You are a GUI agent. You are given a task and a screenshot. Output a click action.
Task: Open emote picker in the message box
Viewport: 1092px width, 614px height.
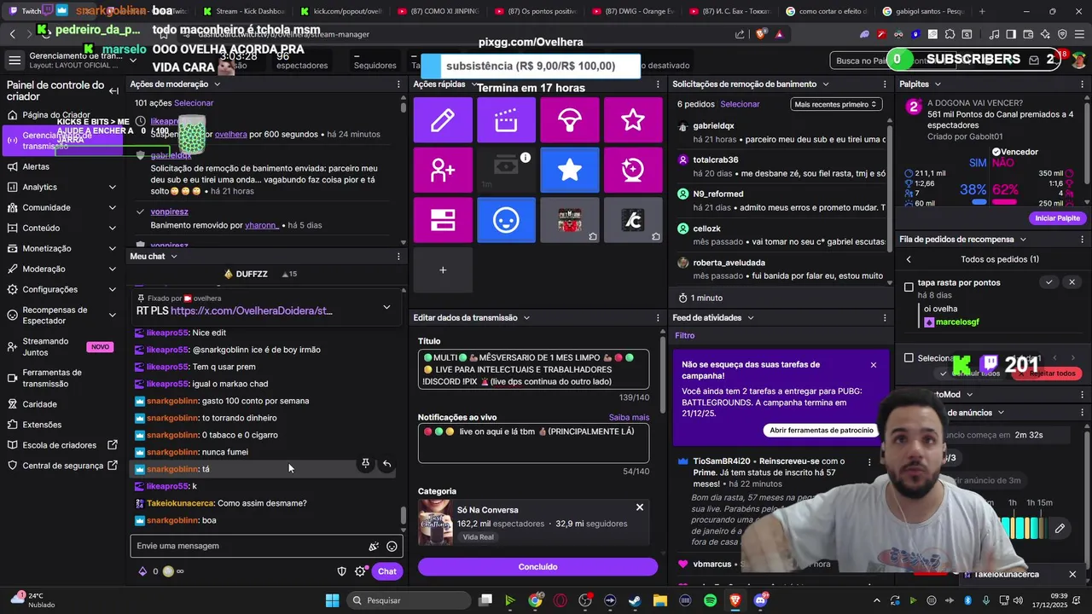pyautogui.click(x=392, y=546)
